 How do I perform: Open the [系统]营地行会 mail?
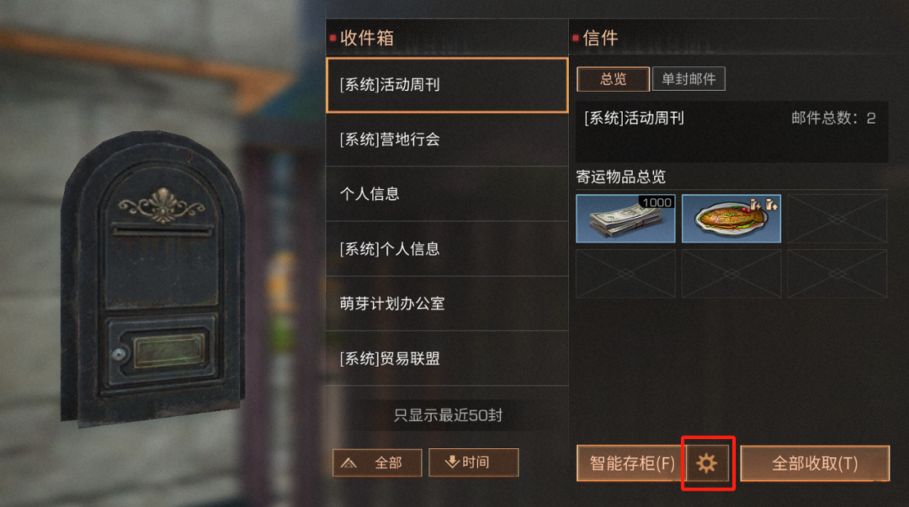tap(447, 139)
